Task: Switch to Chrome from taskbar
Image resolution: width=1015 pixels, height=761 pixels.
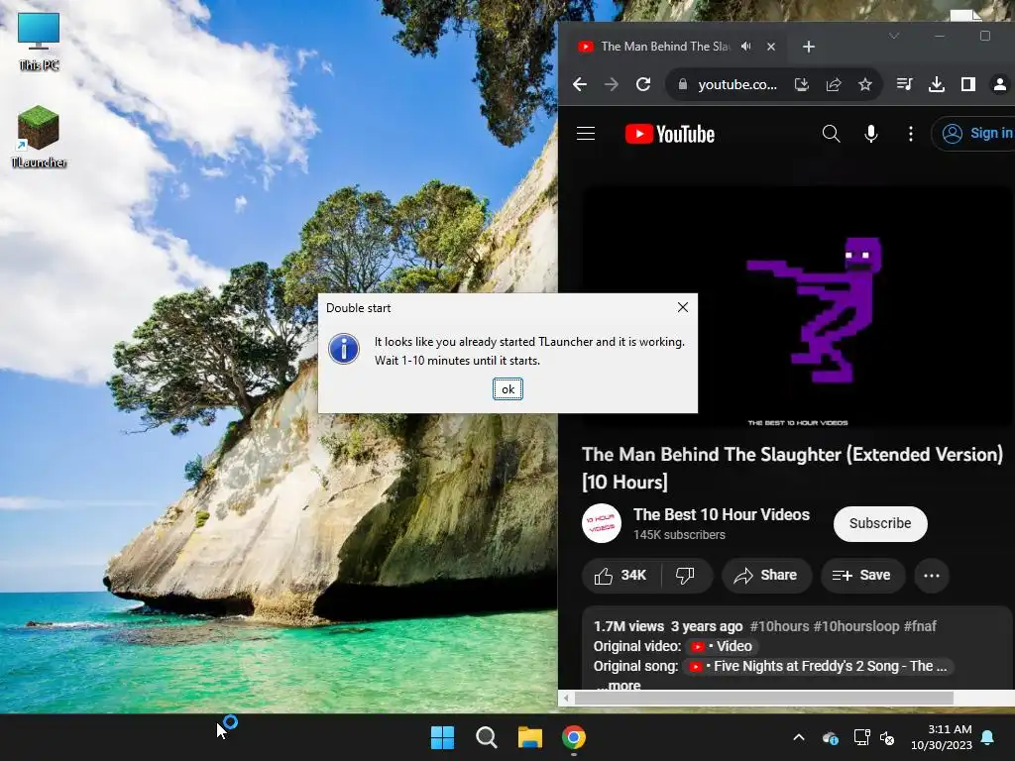Action: click(x=574, y=737)
